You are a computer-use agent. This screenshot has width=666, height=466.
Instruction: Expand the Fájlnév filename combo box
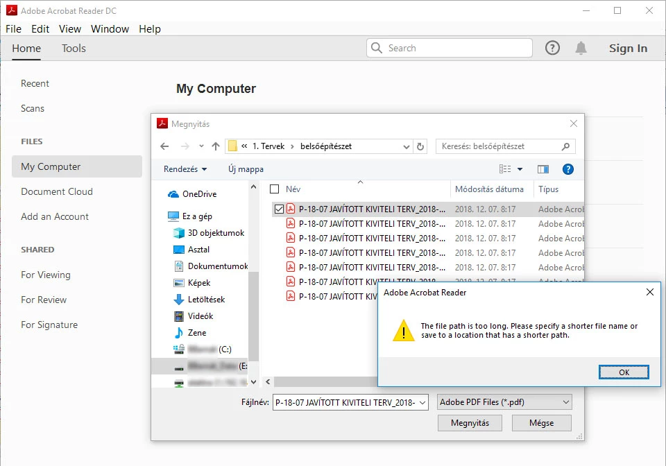tap(422, 402)
